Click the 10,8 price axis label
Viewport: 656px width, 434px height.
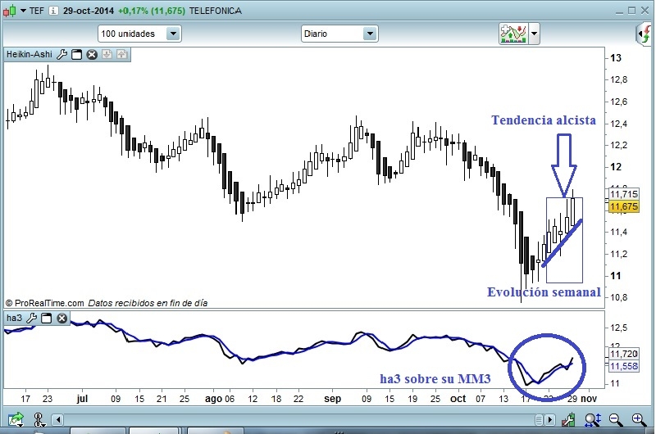pyautogui.click(x=619, y=297)
